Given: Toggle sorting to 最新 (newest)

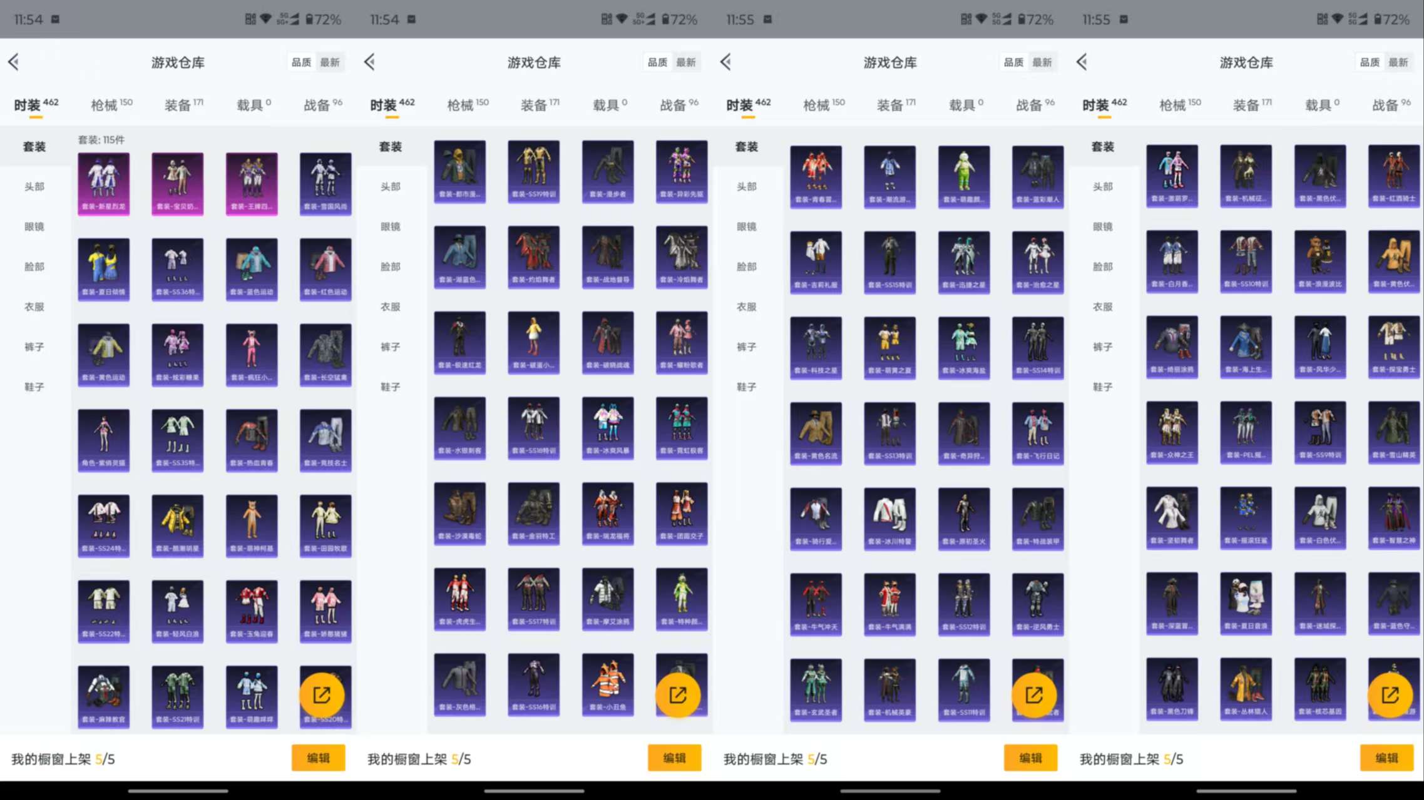Looking at the screenshot, I should (330, 62).
